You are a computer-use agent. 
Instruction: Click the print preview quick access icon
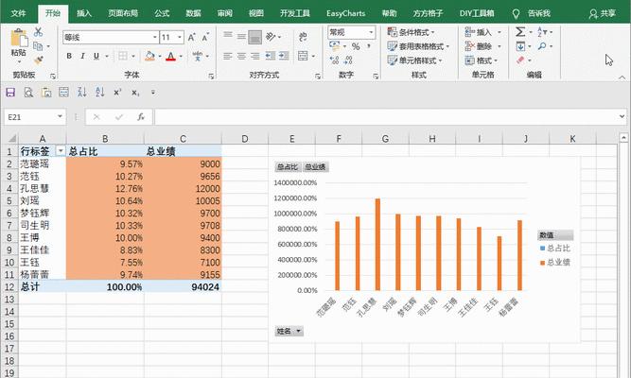pyautogui.click(x=28, y=93)
